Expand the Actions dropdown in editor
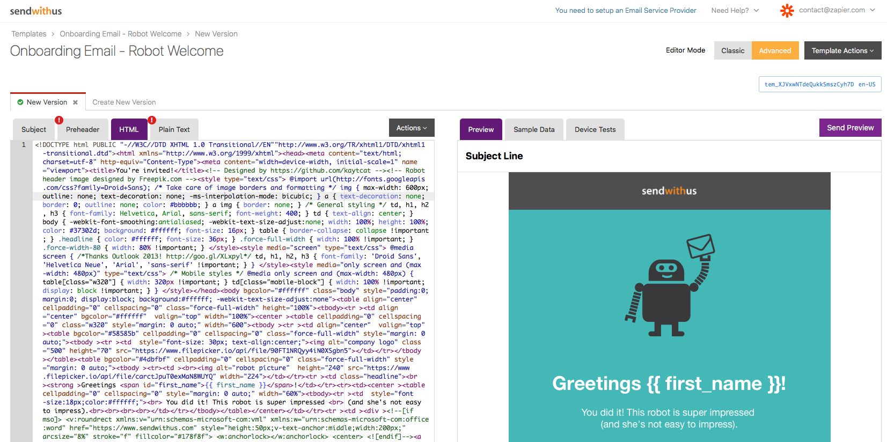 point(412,128)
